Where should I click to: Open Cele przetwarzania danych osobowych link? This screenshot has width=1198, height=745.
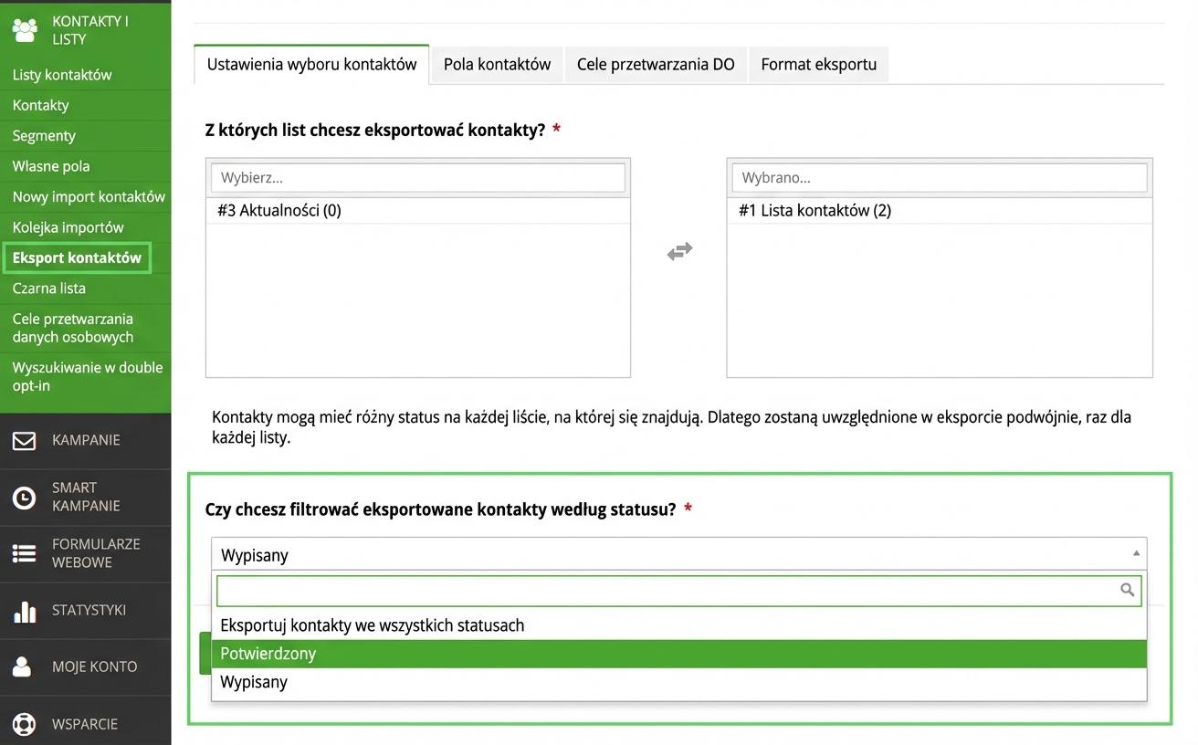[73, 328]
